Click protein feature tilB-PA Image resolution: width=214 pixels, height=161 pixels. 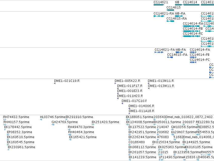179,52
